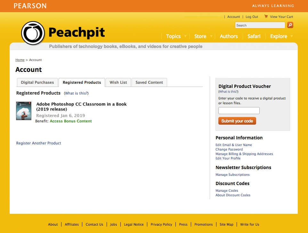Open Manage Billing & Shipping Addresses
The width and height of the screenshot is (308, 233).
point(244,154)
